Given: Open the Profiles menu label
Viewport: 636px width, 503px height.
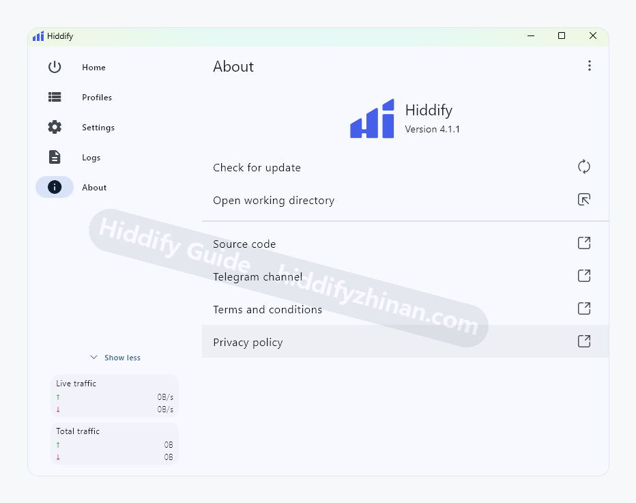Looking at the screenshot, I should tap(97, 98).
